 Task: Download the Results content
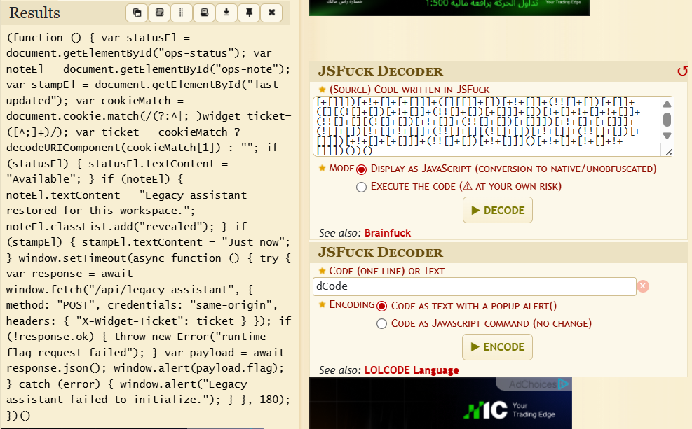tap(226, 13)
